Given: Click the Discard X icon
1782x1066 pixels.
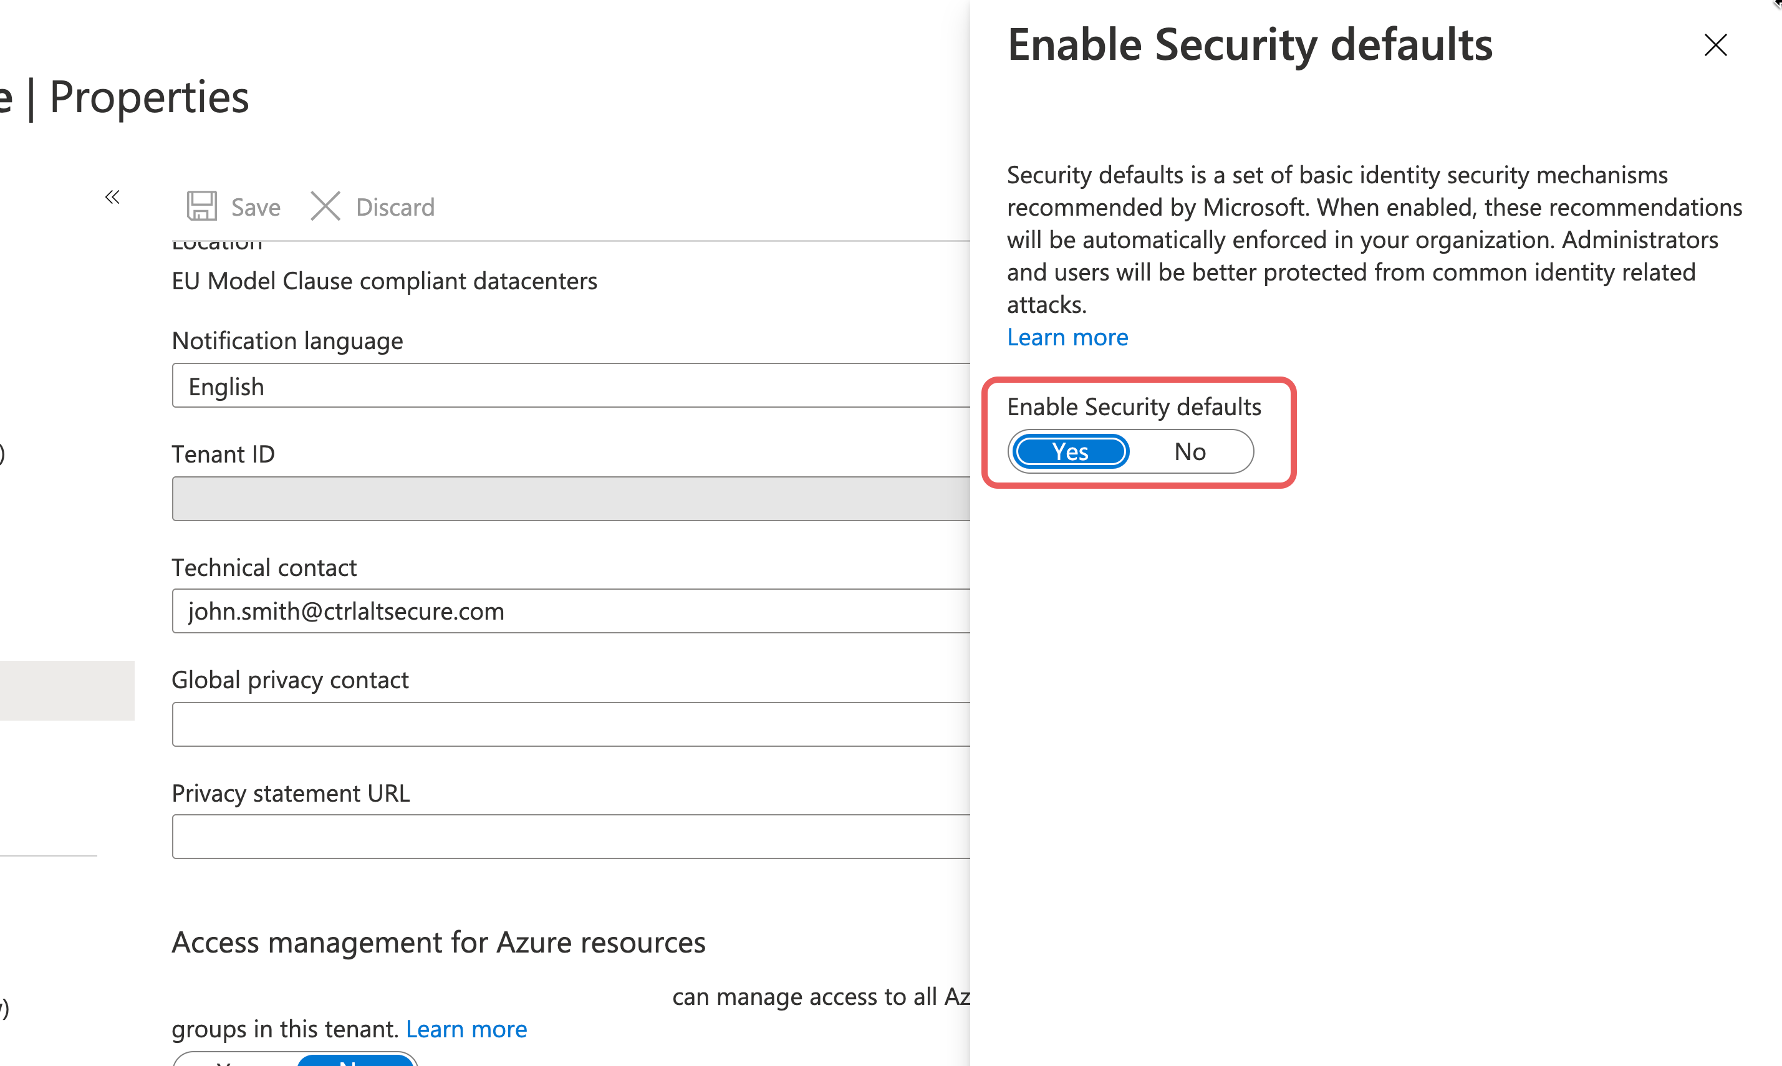Looking at the screenshot, I should click(x=325, y=206).
